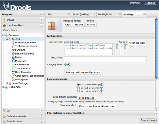Select Build whole package radio button

[78, 85]
